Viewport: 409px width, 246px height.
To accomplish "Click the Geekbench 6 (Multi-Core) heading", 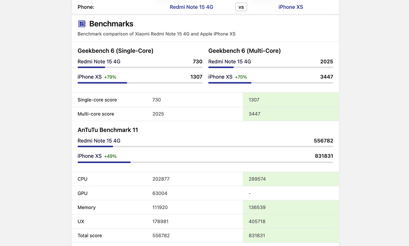I will 244,51.
